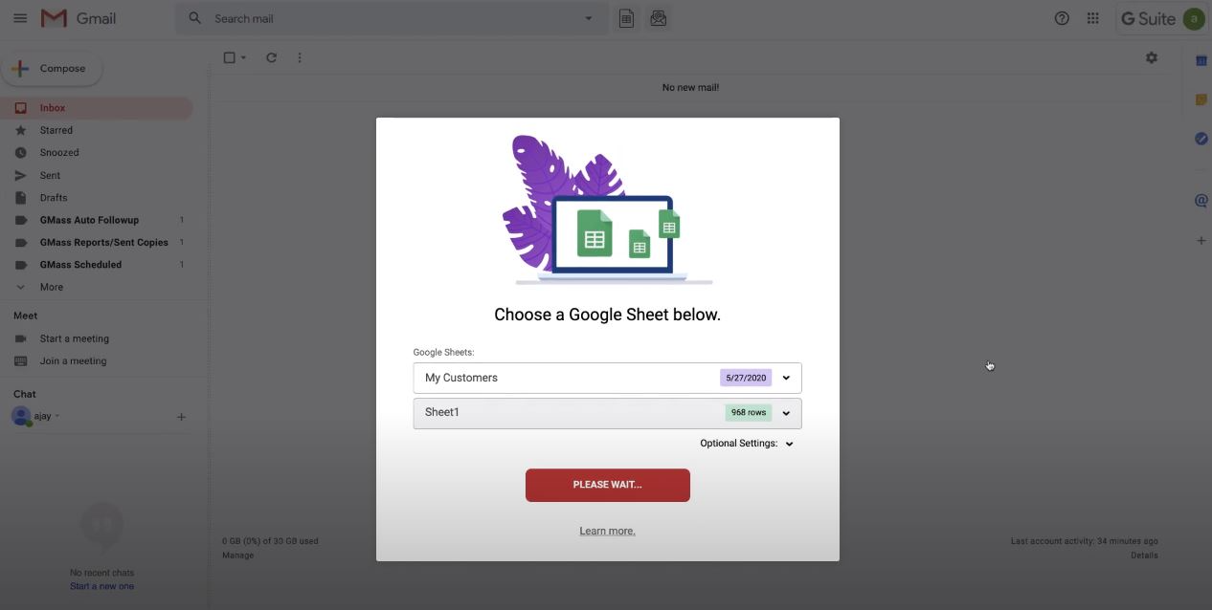The width and height of the screenshot is (1212, 610).
Task: Click the Join a meeting keyboard icon
Action: pyautogui.click(x=20, y=360)
